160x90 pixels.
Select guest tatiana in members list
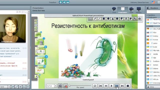click(153, 68)
